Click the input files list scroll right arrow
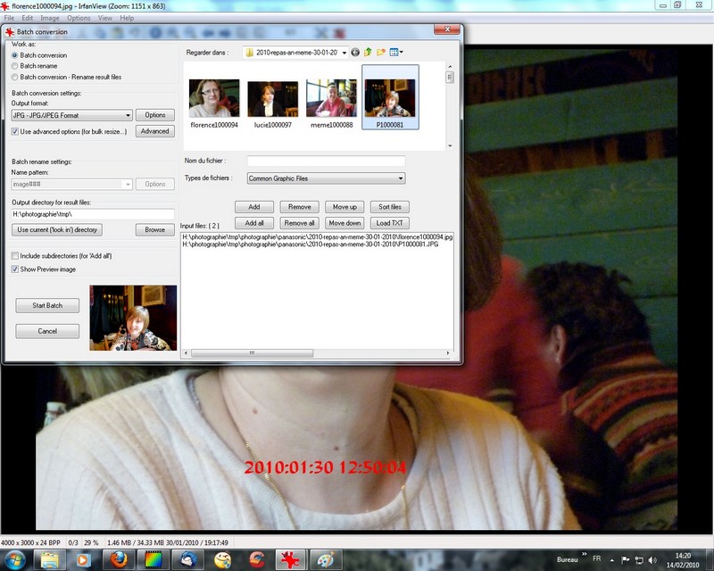The height and width of the screenshot is (571, 714). (x=448, y=353)
